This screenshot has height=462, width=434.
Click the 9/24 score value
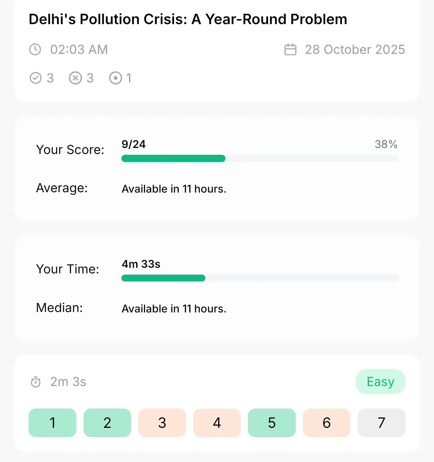134,144
